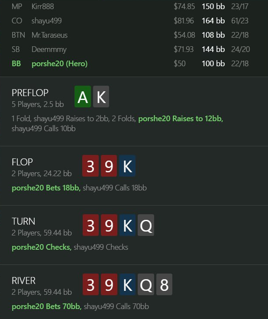The image size is (268, 319).
Task: Click the FLOP section heading
Action: [x=22, y=162]
